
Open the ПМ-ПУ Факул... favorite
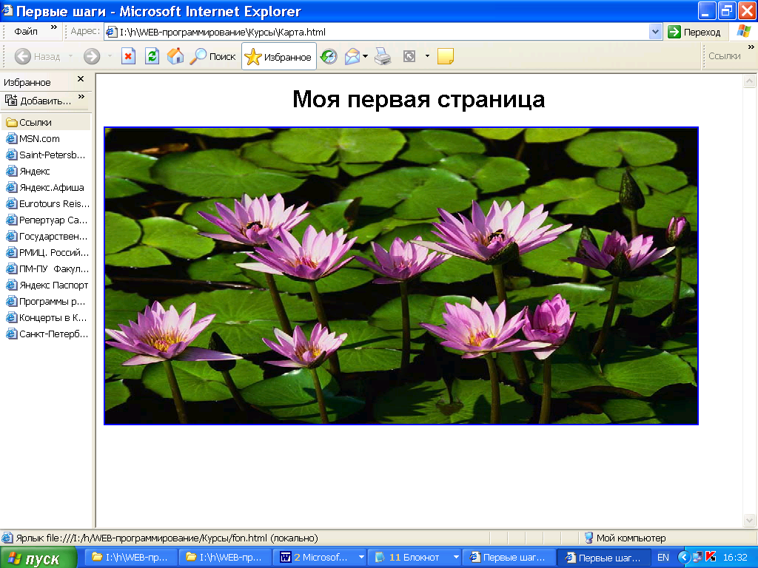[47, 268]
